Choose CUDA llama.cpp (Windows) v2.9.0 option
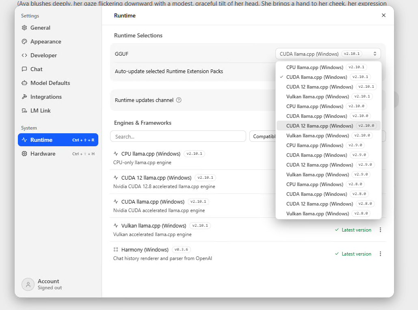Image resolution: width=418 pixels, height=310 pixels. (328, 155)
